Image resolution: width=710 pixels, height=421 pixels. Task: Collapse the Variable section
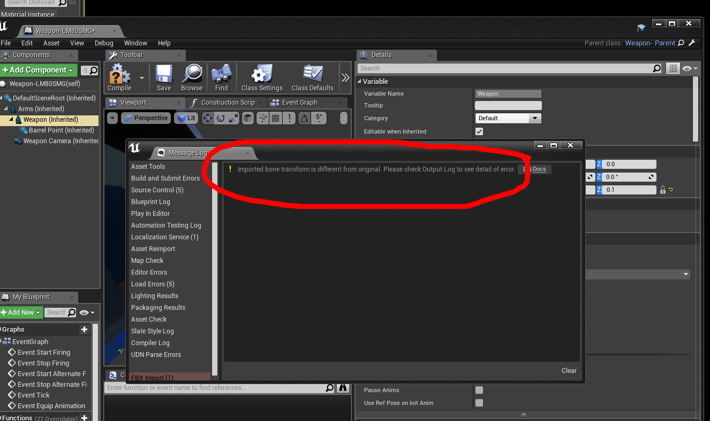click(359, 81)
